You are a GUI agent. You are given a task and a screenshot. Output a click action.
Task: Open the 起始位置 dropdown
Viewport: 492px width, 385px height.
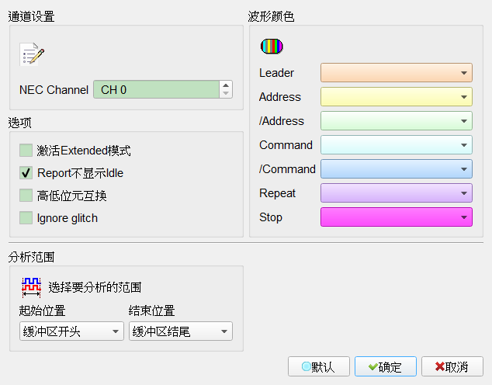pyautogui.click(x=71, y=331)
